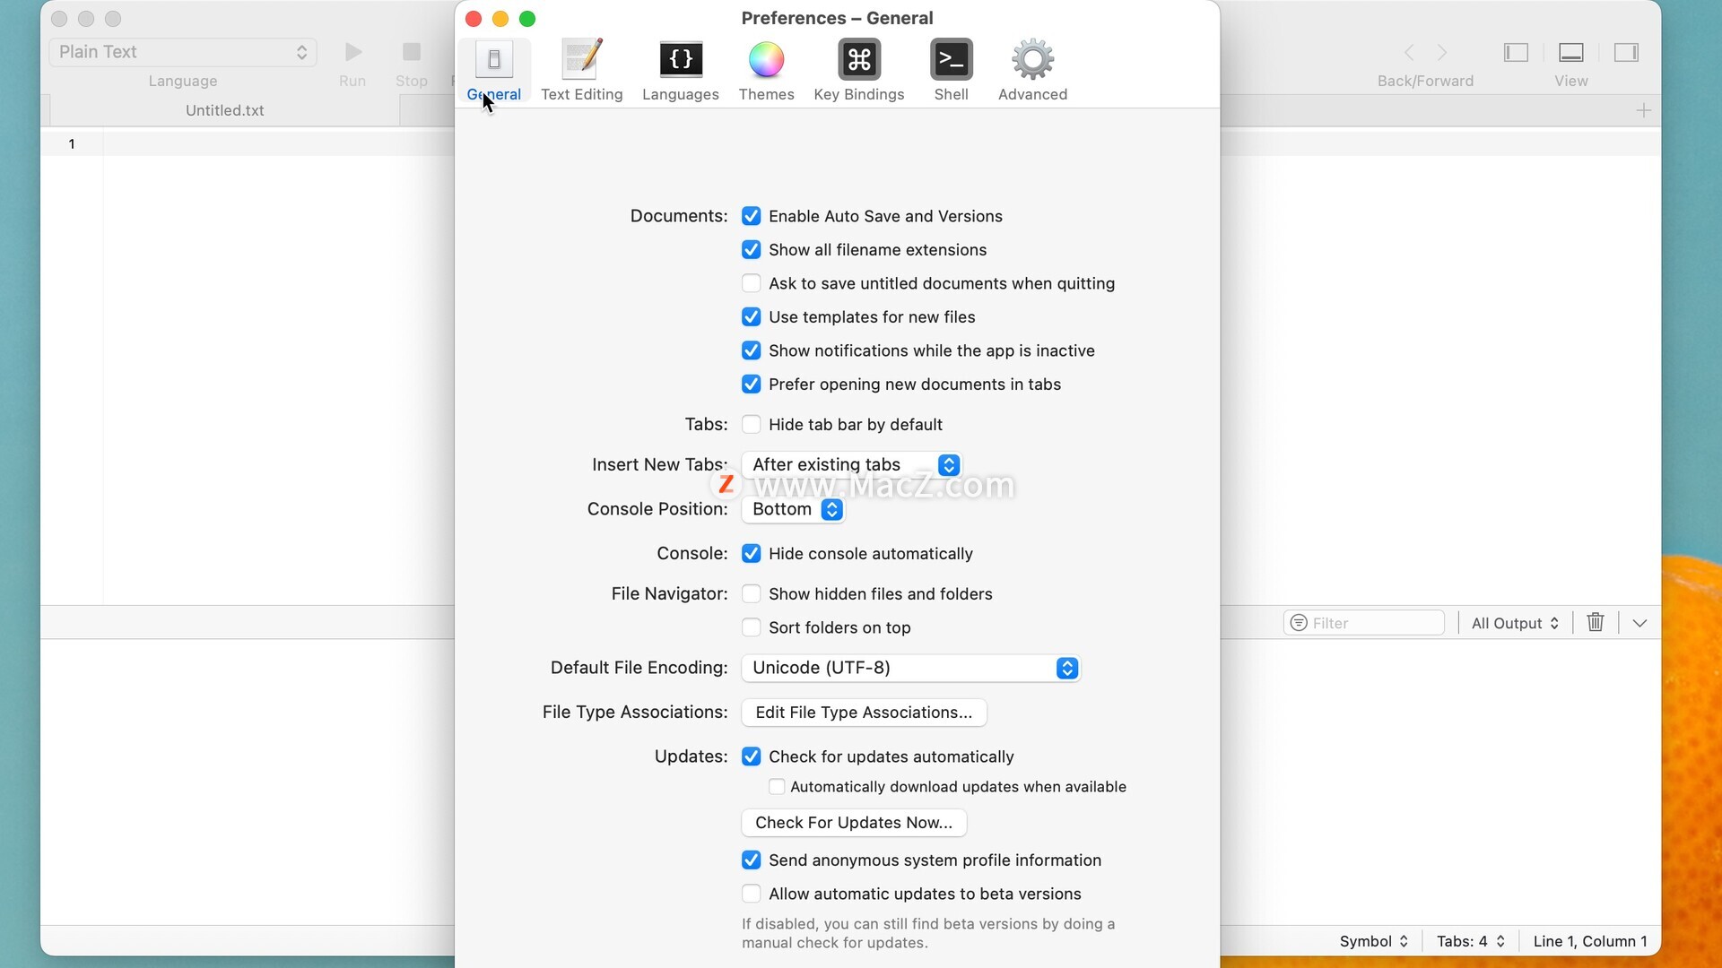
Task: Open the Console Position dropdown
Action: pyautogui.click(x=794, y=509)
